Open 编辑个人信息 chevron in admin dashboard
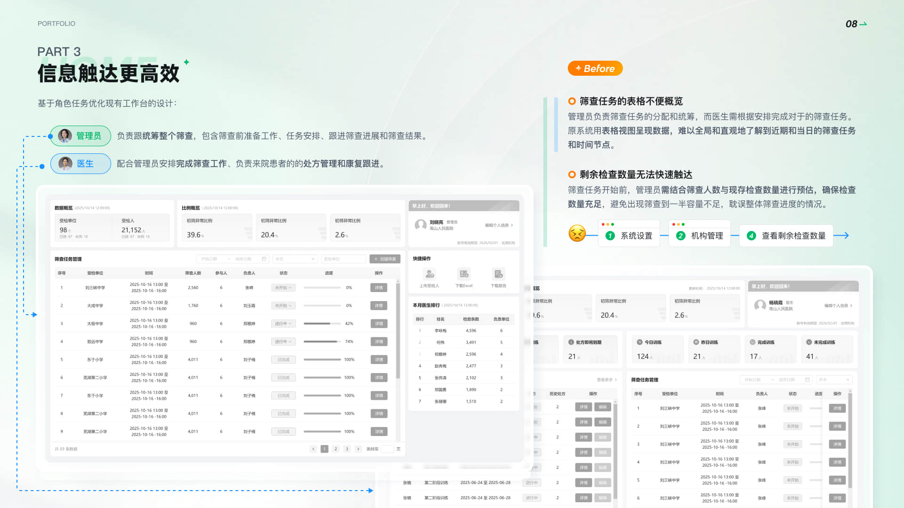 tap(512, 225)
